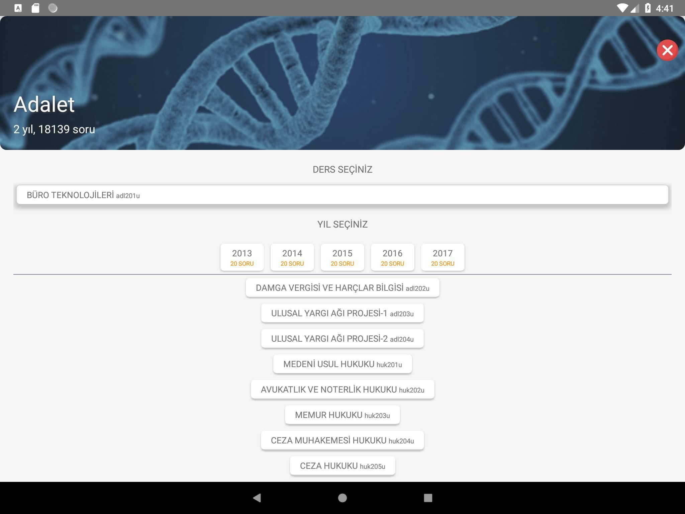The width and height of the screenshot is (685, 514).
Task: Open ULUSAL YARGI AĞI PROJESİ-1 course
Action: tap(342, 313)
